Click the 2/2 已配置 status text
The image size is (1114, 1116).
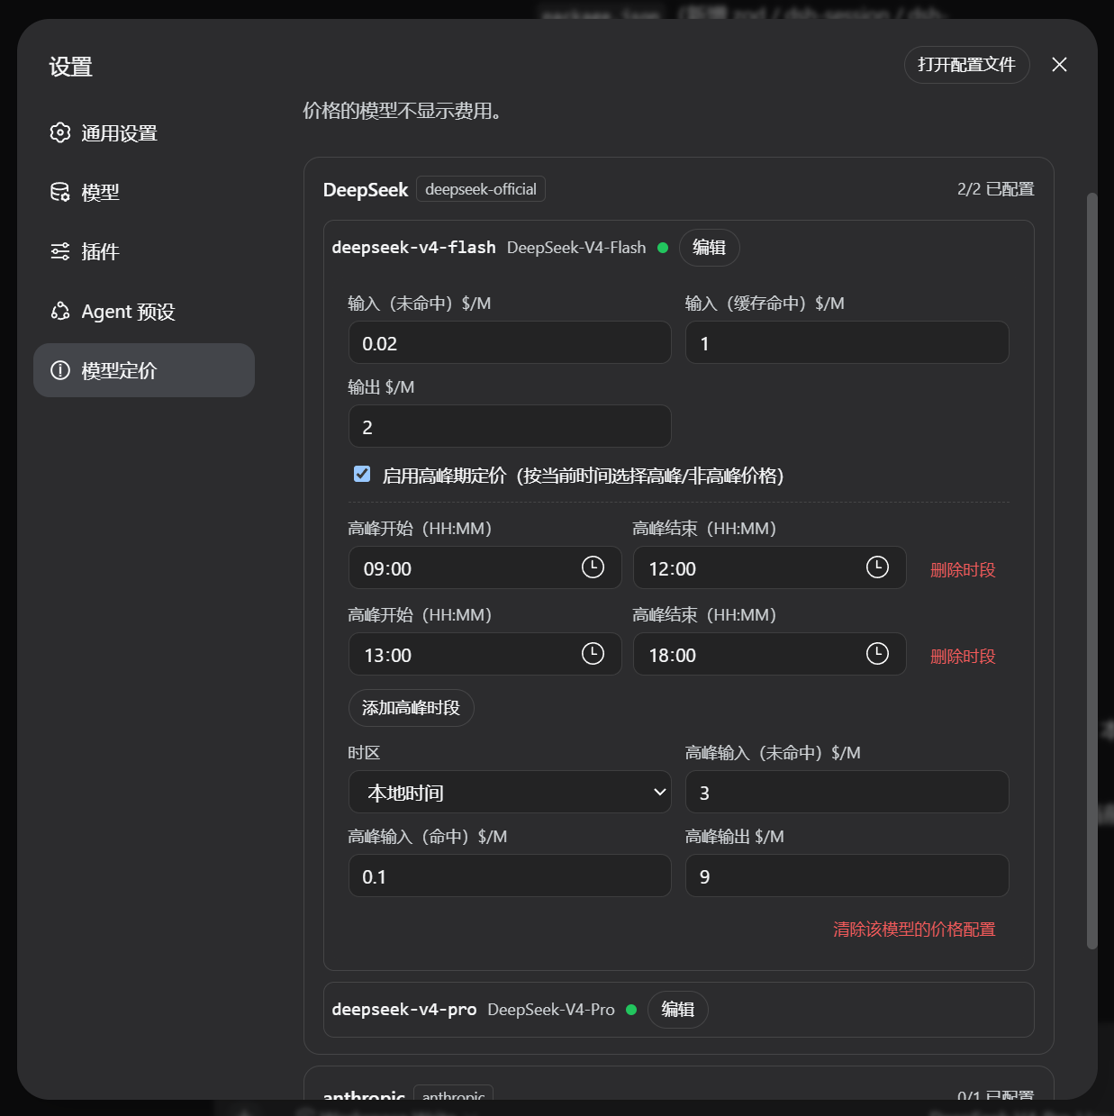995,189
